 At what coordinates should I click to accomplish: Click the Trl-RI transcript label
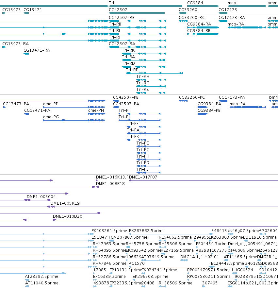[x=114, y=30]
